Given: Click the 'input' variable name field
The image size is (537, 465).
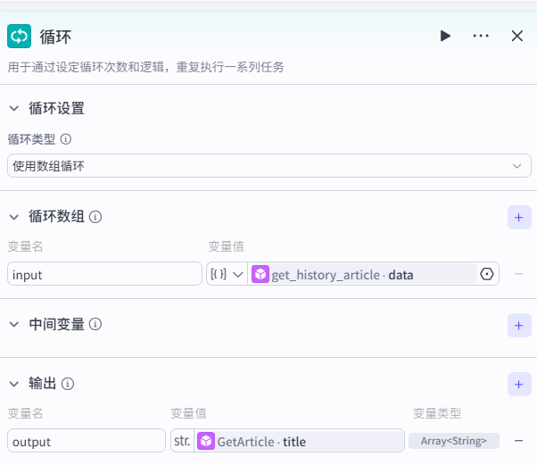Looking at the screenshot, I should 104,274.
